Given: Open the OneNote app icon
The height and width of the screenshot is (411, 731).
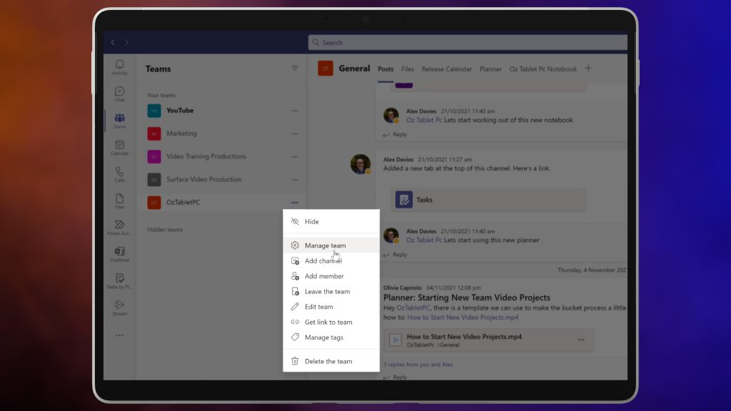Looking at the screenshot, I should (x=119, y=254).
